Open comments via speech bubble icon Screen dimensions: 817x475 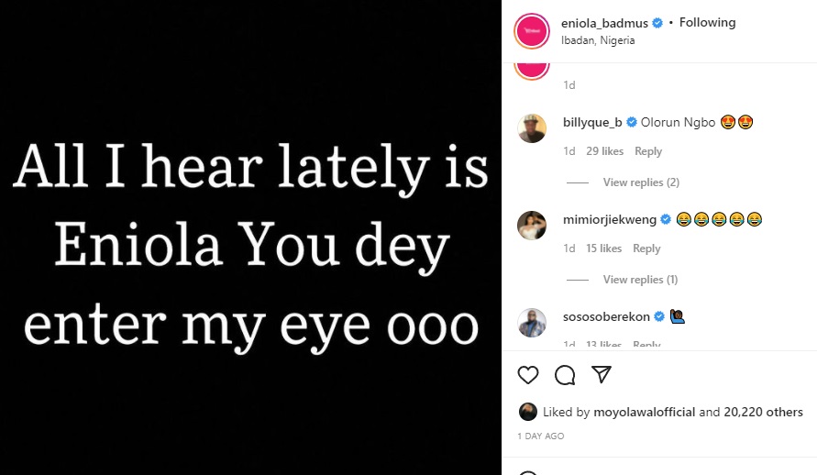coord(565,375)
